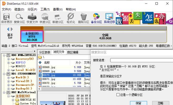The image size is (173, 105).
Task: Click the HD2 MsftVirtual disk icon
Action: pyautogui.click(x=8, y=92)
